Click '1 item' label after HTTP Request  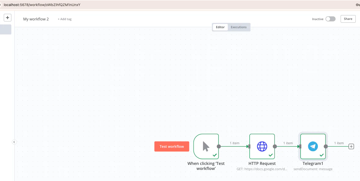[288, 143]
